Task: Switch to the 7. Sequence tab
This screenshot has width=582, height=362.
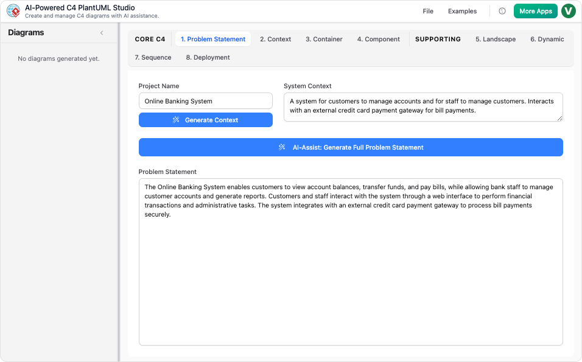Action: coord(153,57)
